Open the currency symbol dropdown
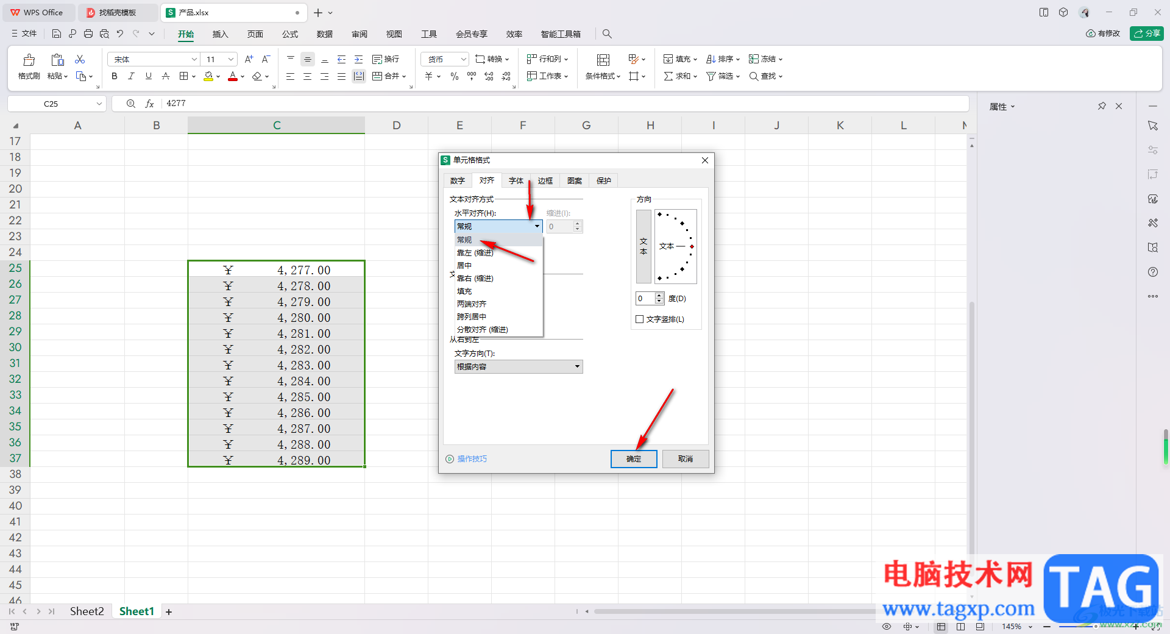The width and height of the screenshot is (1170, 634). pos(439,77)
